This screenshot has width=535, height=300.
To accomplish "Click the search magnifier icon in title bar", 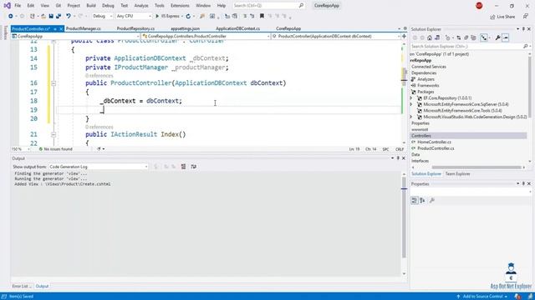I will tap(301, 6).
